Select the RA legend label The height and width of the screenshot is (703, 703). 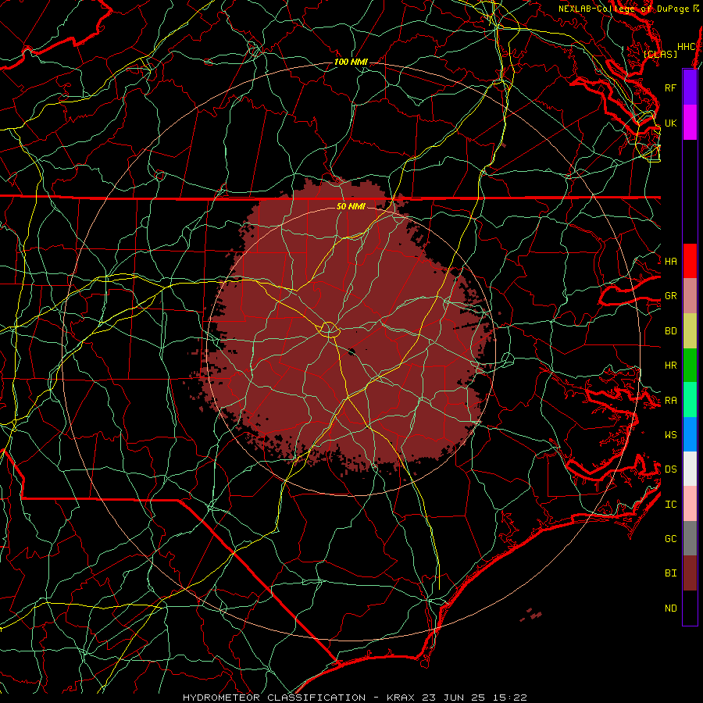(671, 401)
